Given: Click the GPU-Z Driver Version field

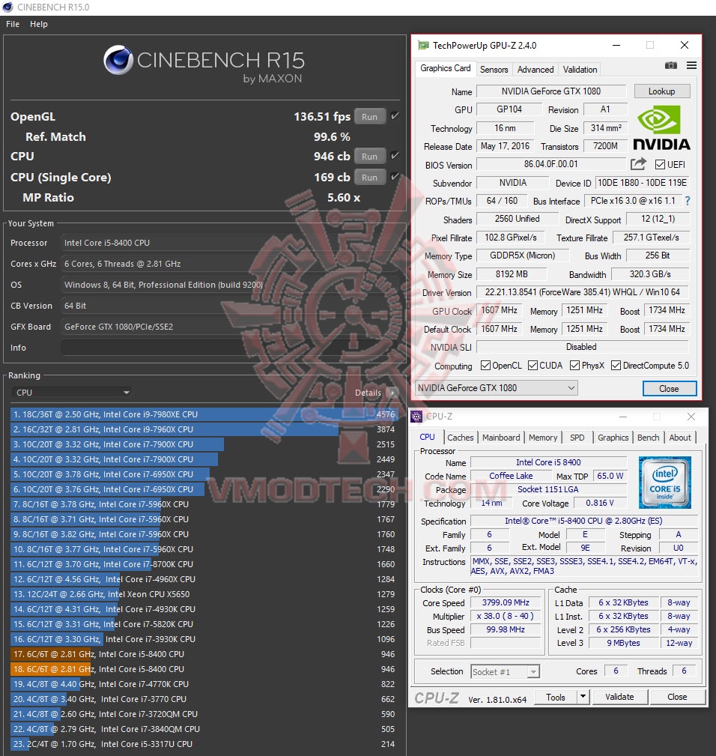Looking at the screenshot, I should point(583,292).
